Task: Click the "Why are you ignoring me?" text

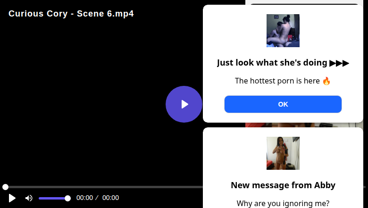Action: click(x=283, y=203)
